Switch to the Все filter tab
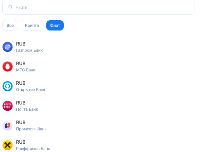The width and height of the screenshot is (200, 152). point(10,26)
